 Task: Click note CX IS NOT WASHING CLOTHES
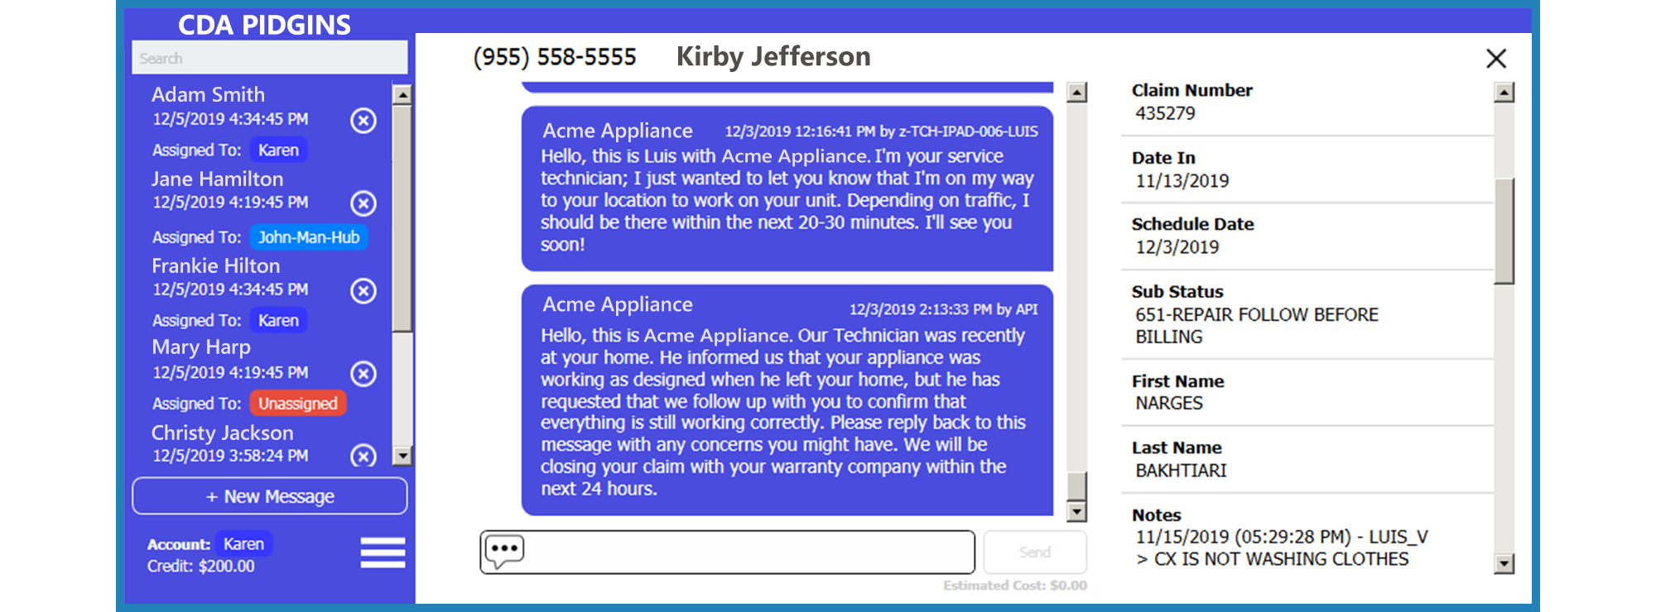click(1273, 560)
